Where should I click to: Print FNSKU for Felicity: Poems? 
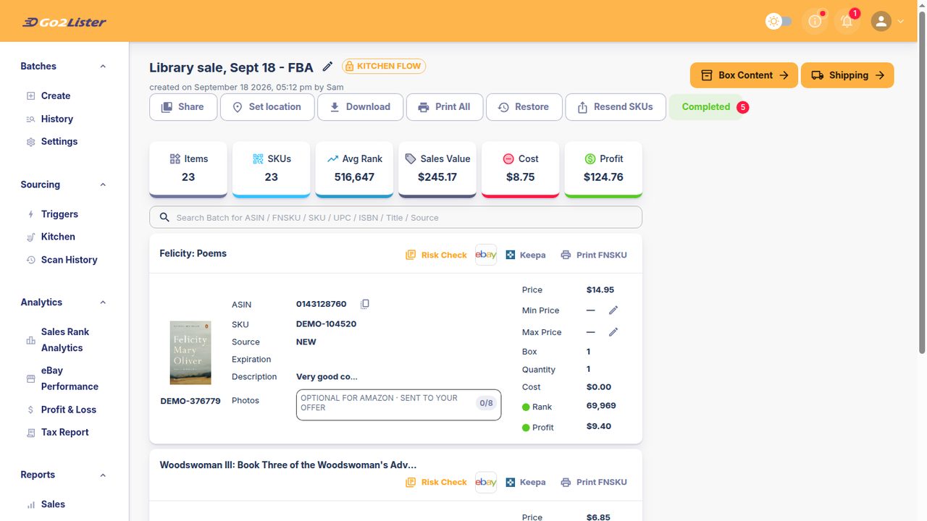click(594, 255)
